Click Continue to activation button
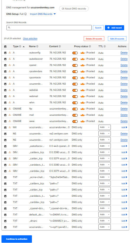 tap(17, 239)
